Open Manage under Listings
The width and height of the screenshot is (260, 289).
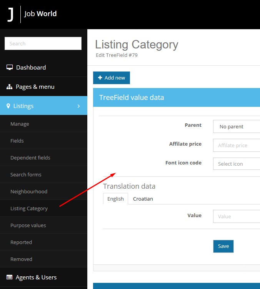coord(20,124)
